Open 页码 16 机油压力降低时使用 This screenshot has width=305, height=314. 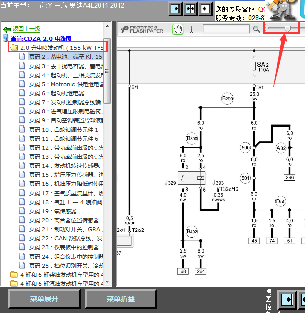[x=66, y=184]
